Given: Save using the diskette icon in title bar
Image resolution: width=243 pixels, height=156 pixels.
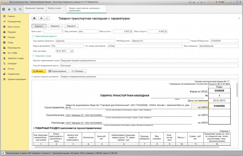Looking at the screenshot, I should (x=190, y=2).
